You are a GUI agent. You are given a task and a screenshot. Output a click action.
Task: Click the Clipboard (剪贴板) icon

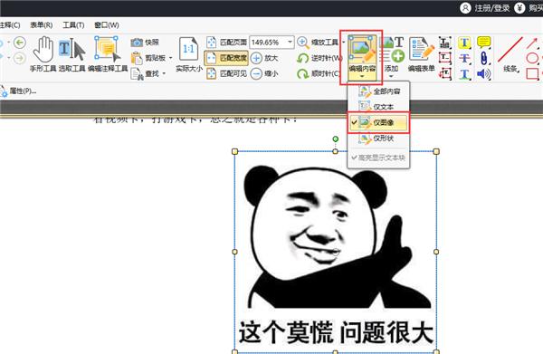[137, 58]
